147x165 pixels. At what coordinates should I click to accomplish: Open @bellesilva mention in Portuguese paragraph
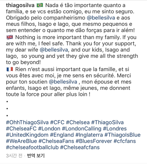coord(101,18)
